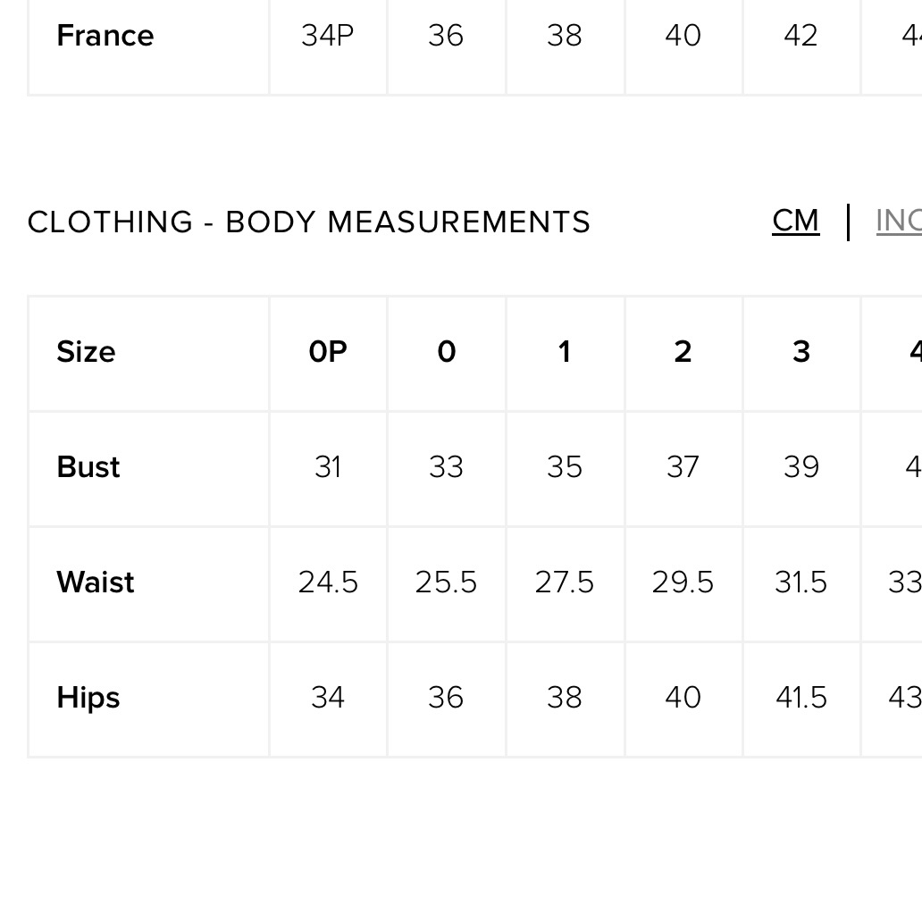The width and height of the screenshot is (922, 922).
Task: Select the waist value 24.5 cell
Action: pyautogui.click(x=328, y=583)
